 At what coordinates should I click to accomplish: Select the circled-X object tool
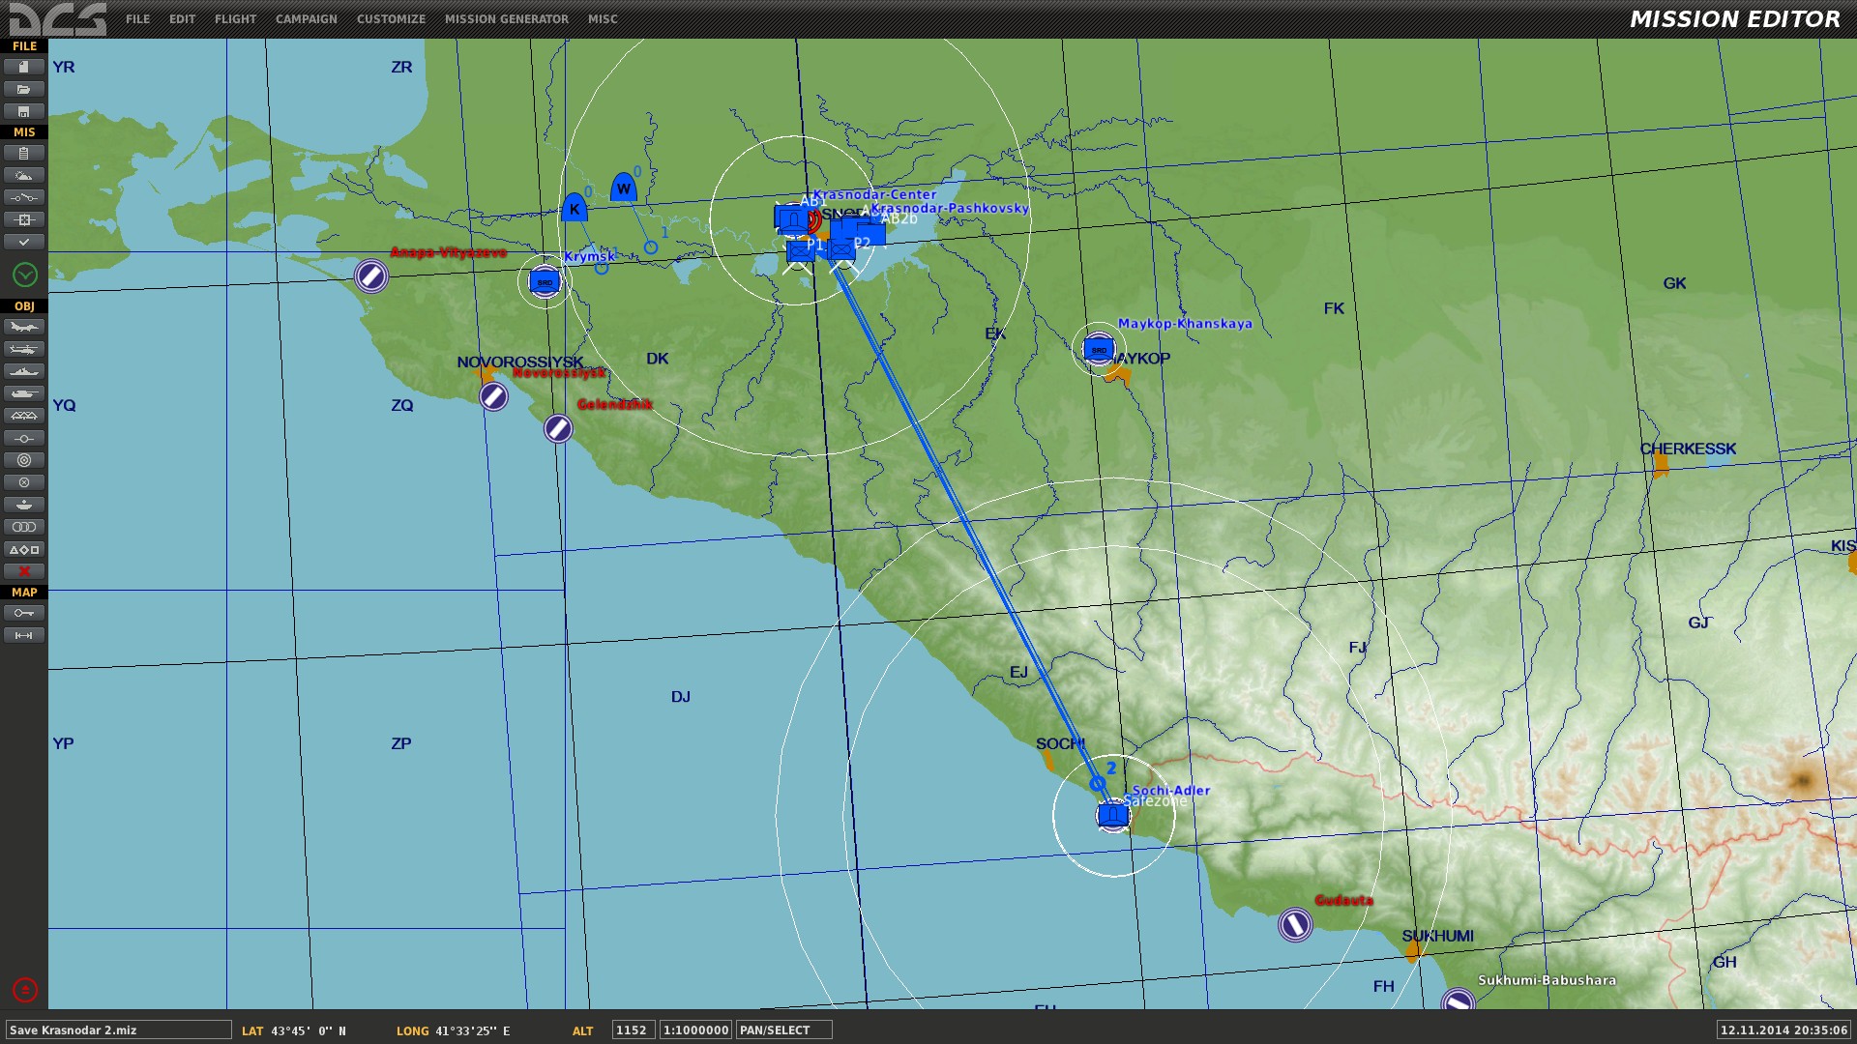point(24,482)
